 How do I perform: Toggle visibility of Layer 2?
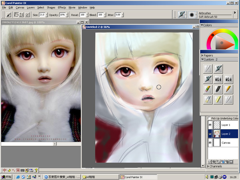pos(210,134)
